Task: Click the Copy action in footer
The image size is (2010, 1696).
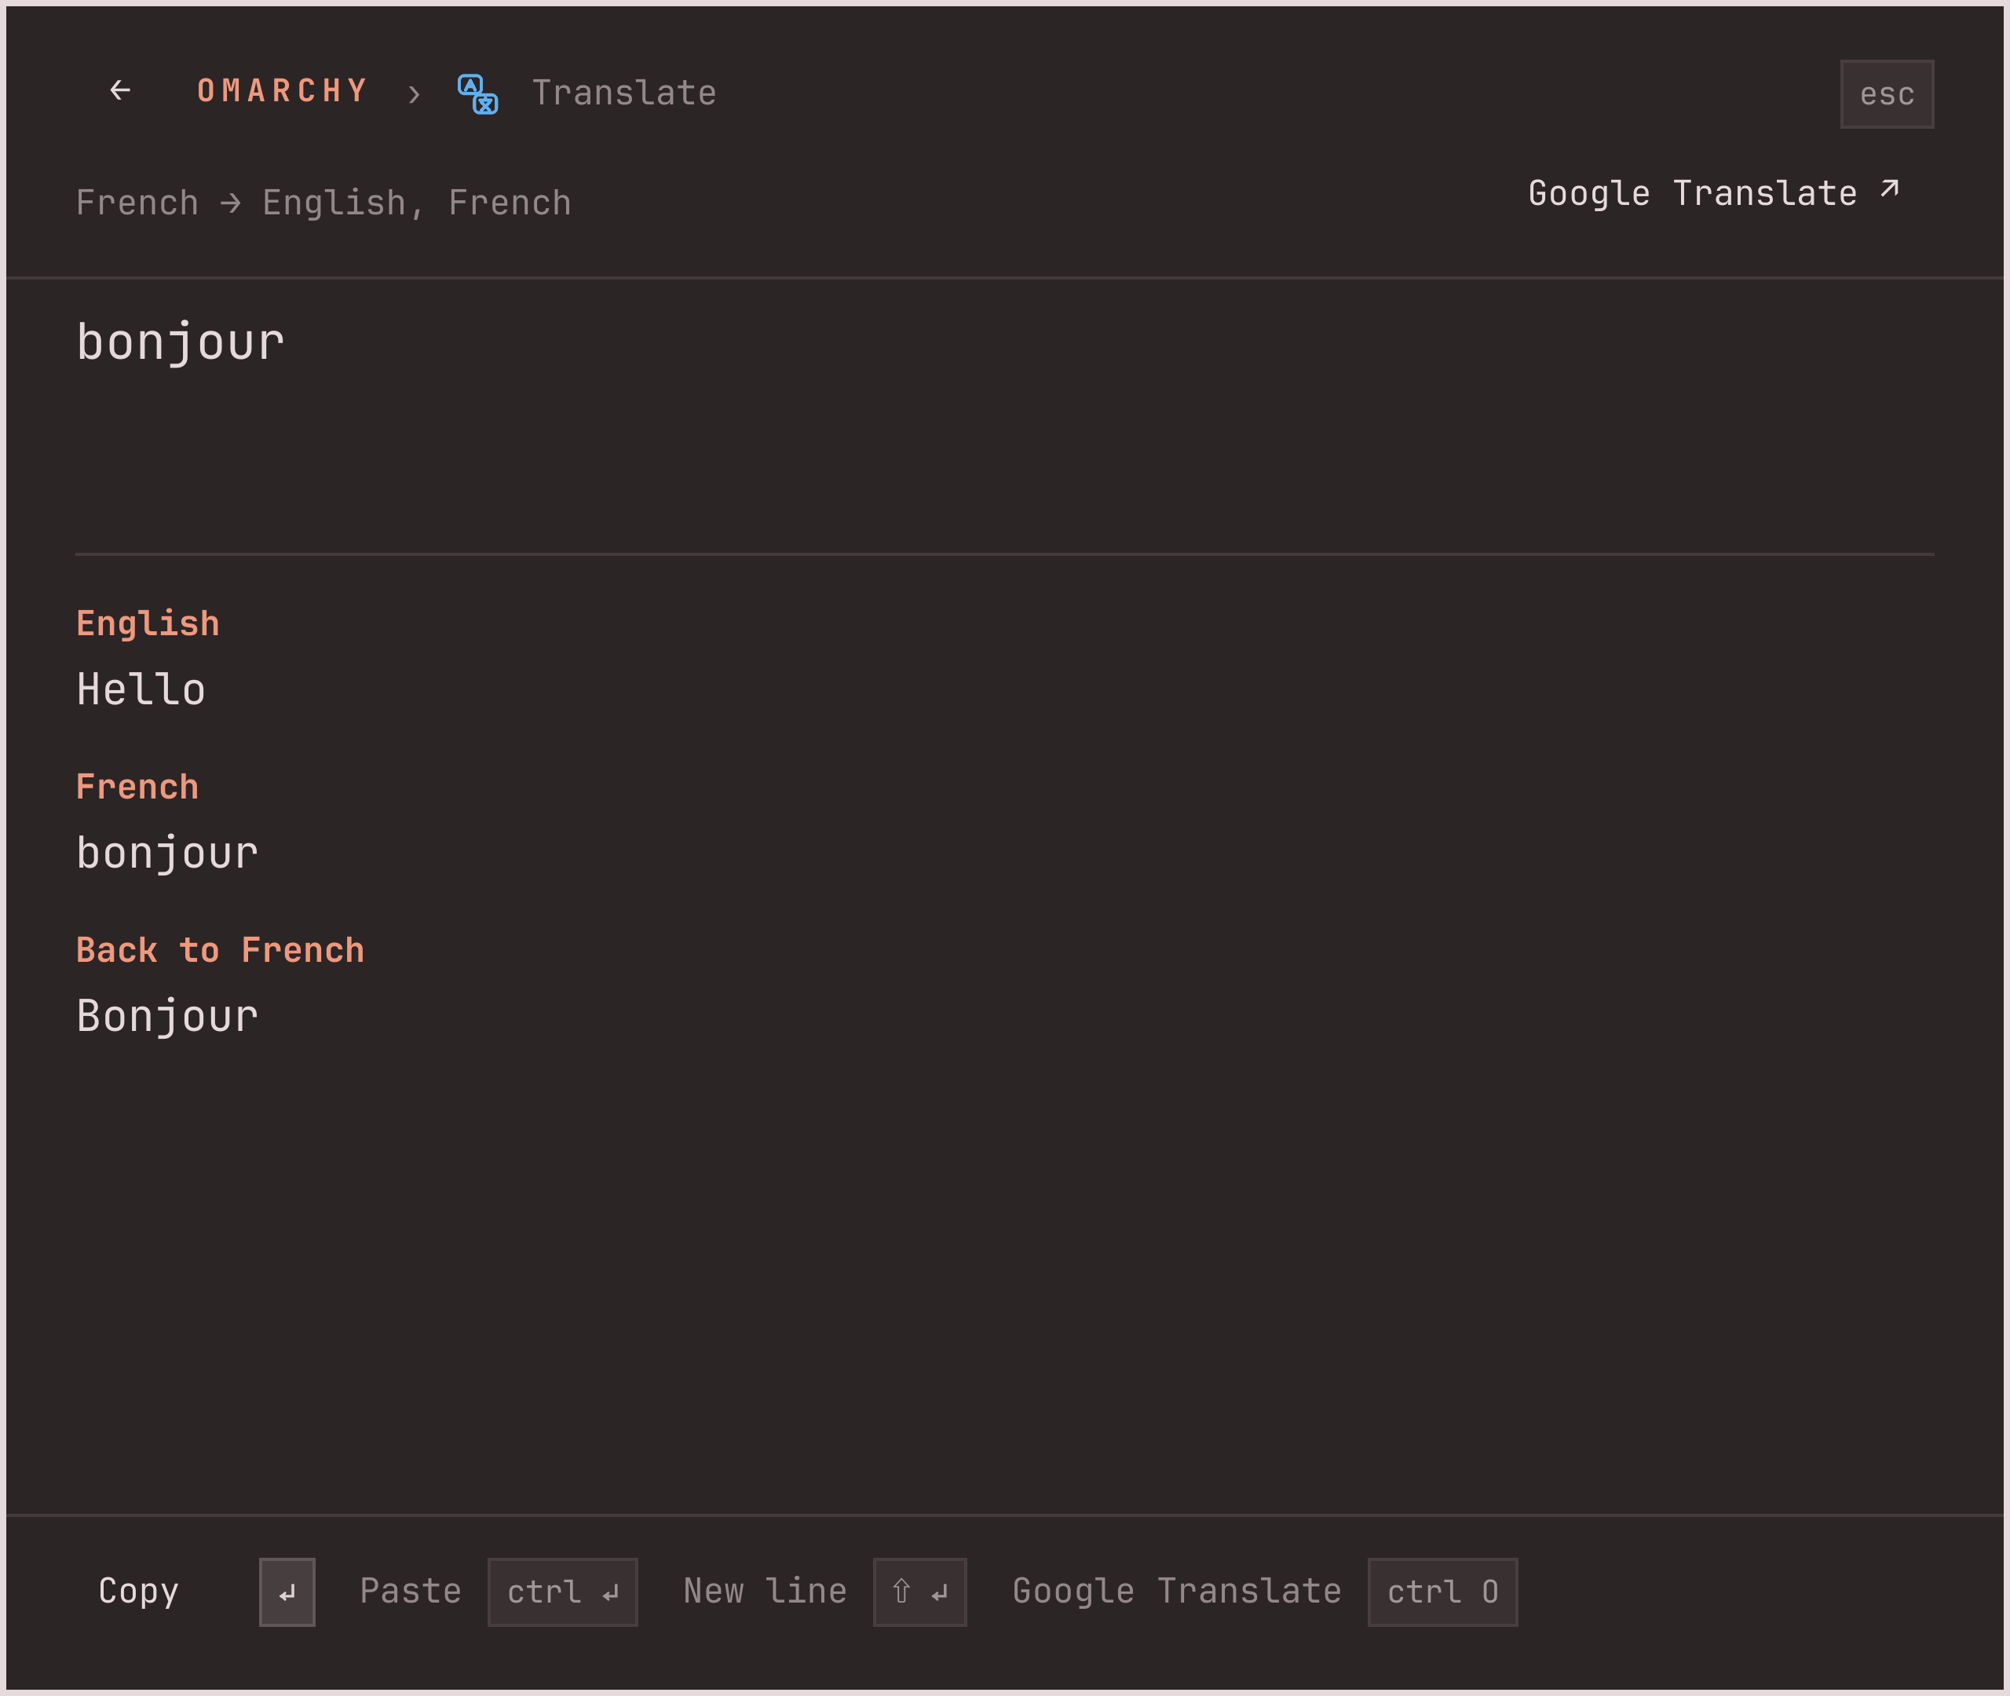Action: (x=138, y=1592)
